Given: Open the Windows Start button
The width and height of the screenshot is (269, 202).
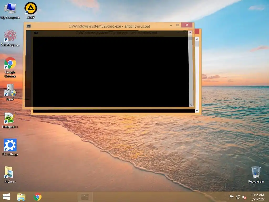Looking at the screenshot, I should 6,197.
